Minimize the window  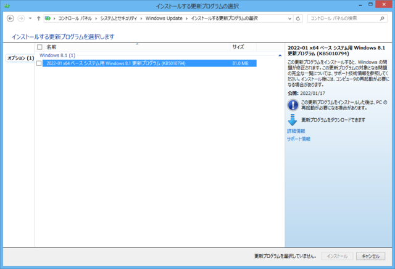pos(360,5)
